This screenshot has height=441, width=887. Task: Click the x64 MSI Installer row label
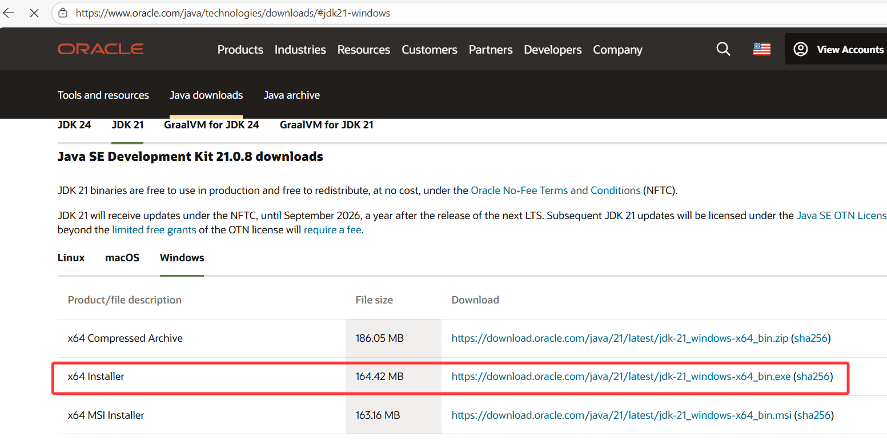click(106, 415)
